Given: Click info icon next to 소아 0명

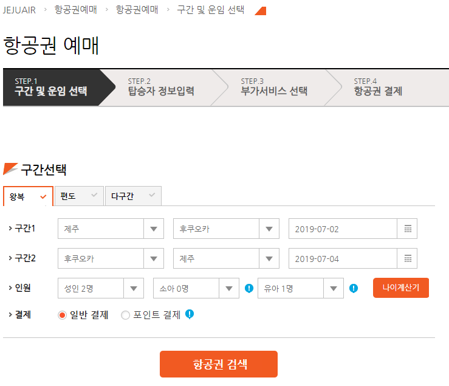Looking at the screenshot, I should (249, 288).
